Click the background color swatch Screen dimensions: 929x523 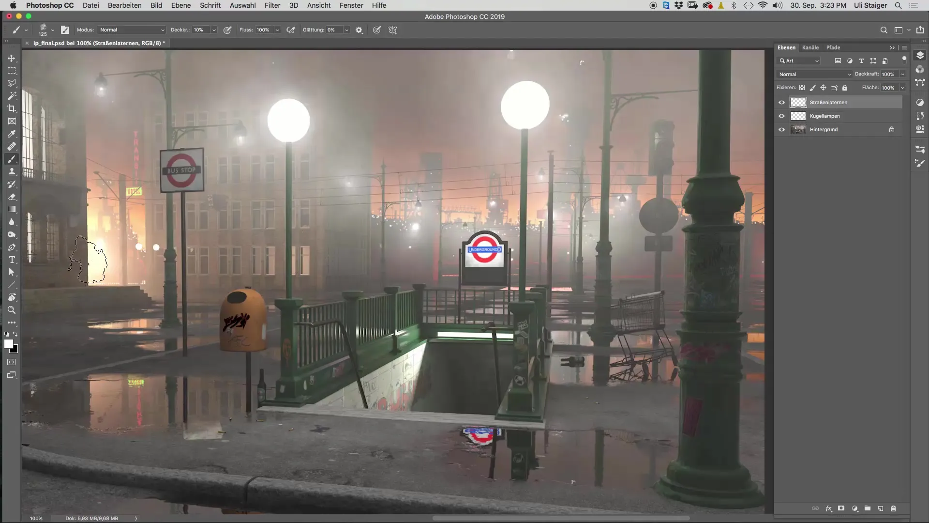click(x=15, y=350)
